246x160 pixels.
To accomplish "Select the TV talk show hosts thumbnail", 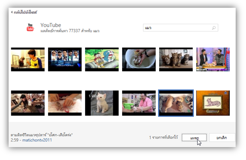I will click(213, 59).
